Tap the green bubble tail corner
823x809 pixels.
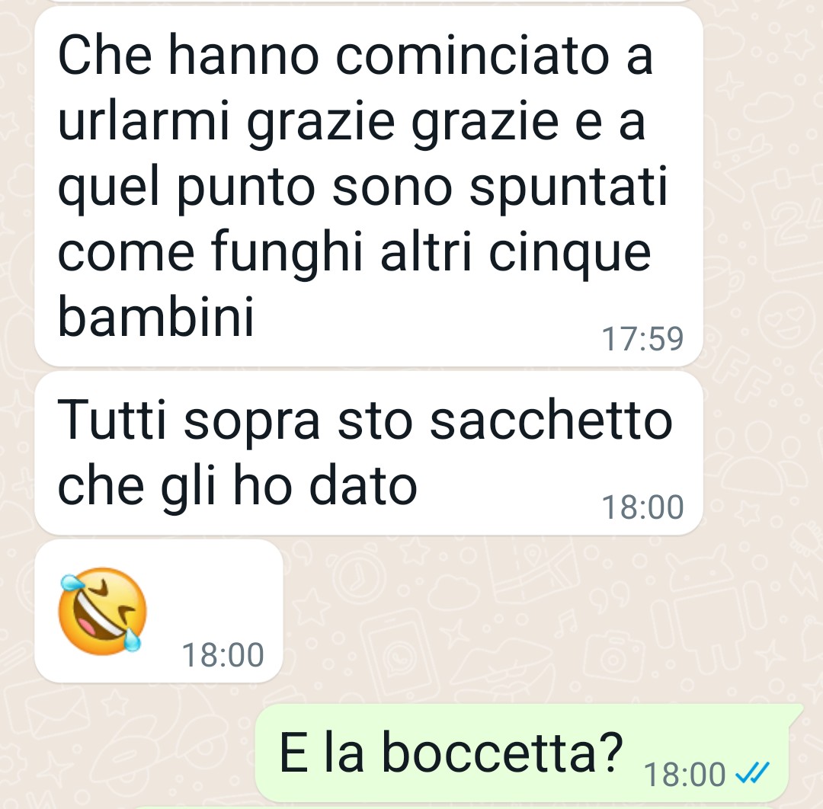pyautogui.click(x=795, y=710)
